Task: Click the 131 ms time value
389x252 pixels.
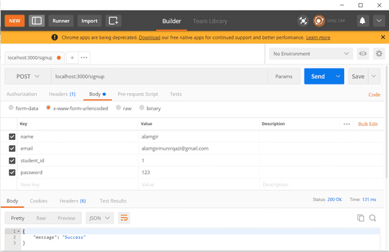Action: click(x=369, y=199)
